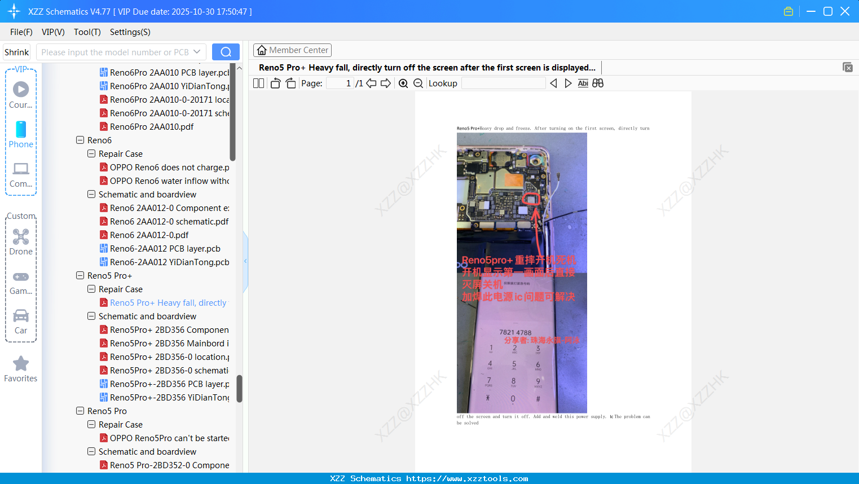
Task: Find previous lookup match
Action: coord(553,83)
